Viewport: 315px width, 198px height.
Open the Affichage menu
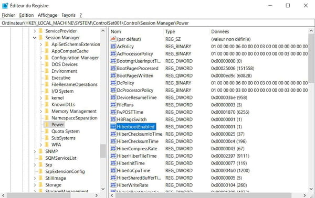click(x=47, y=15)
